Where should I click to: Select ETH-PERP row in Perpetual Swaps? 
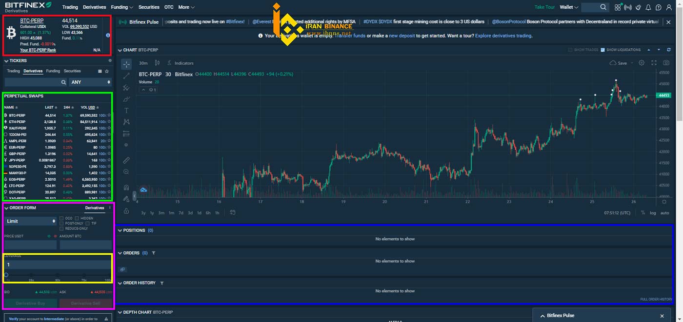[x=58, y=122]
